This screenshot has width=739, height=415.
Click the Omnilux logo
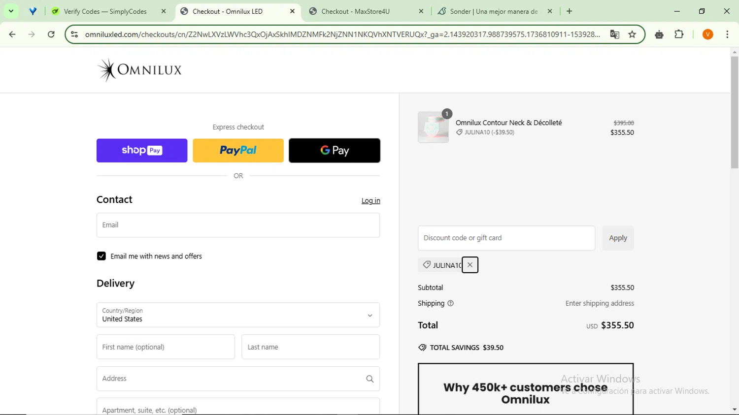pos(139,70)
